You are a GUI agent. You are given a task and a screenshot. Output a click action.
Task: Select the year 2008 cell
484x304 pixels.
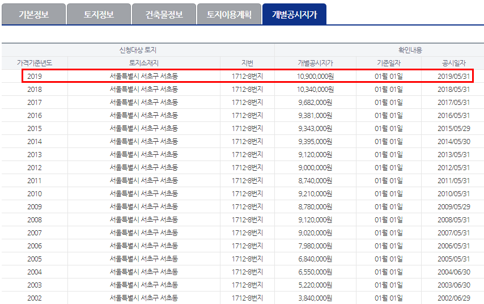point(35,219)
